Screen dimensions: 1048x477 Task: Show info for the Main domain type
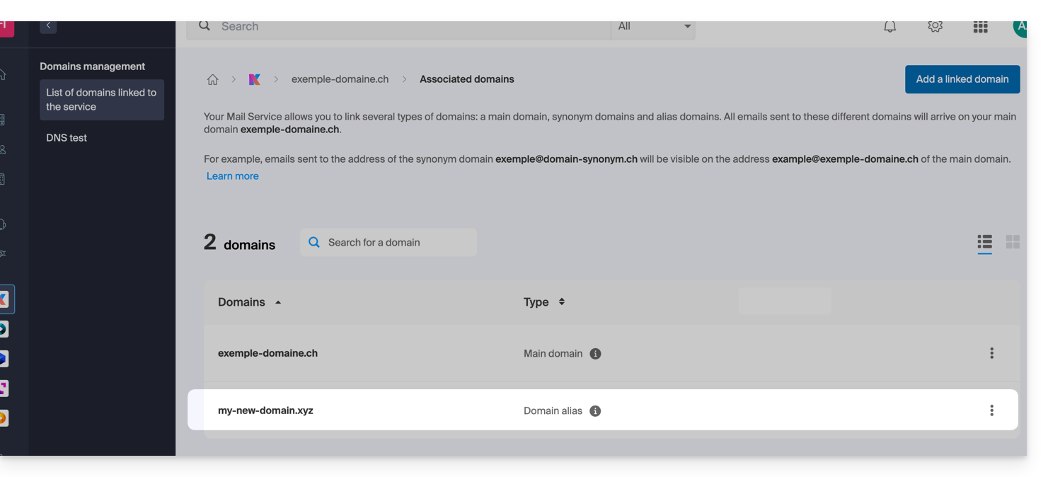pos(595,354)
